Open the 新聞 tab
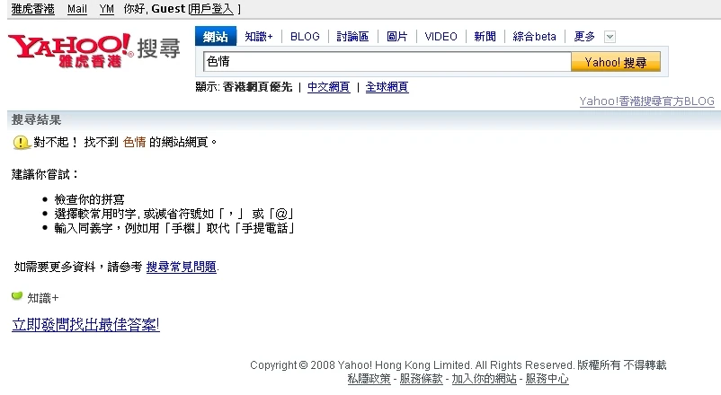Viewport: 721px width, 395px height. click(x=485, y=37)
